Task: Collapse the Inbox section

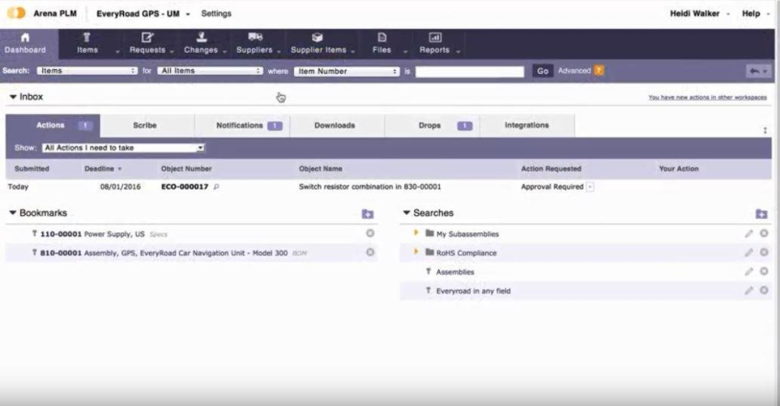Action: point(13,97)
